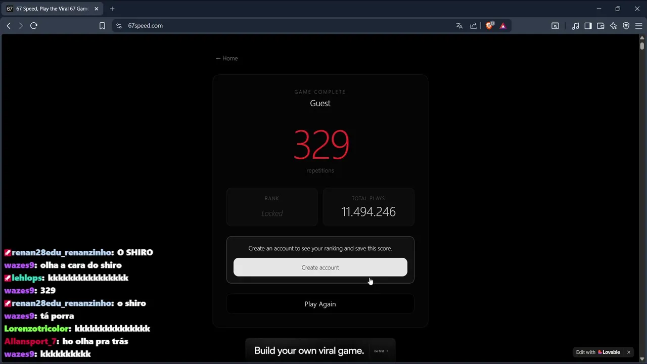Open the Brave VPN shield icon
This screenshot has width=647, height=364.
[626, 26]
